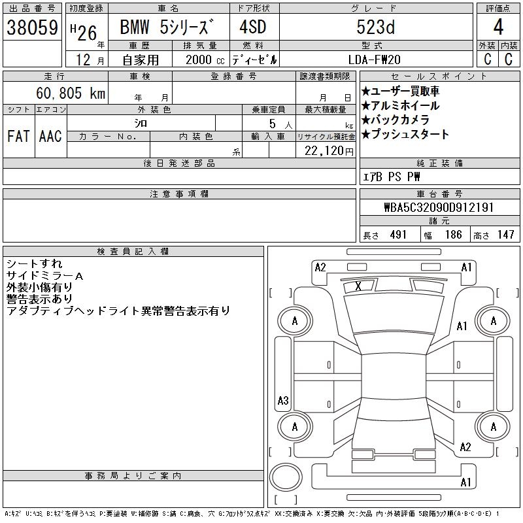Click the X mark on the windshield

pos(358,286)
